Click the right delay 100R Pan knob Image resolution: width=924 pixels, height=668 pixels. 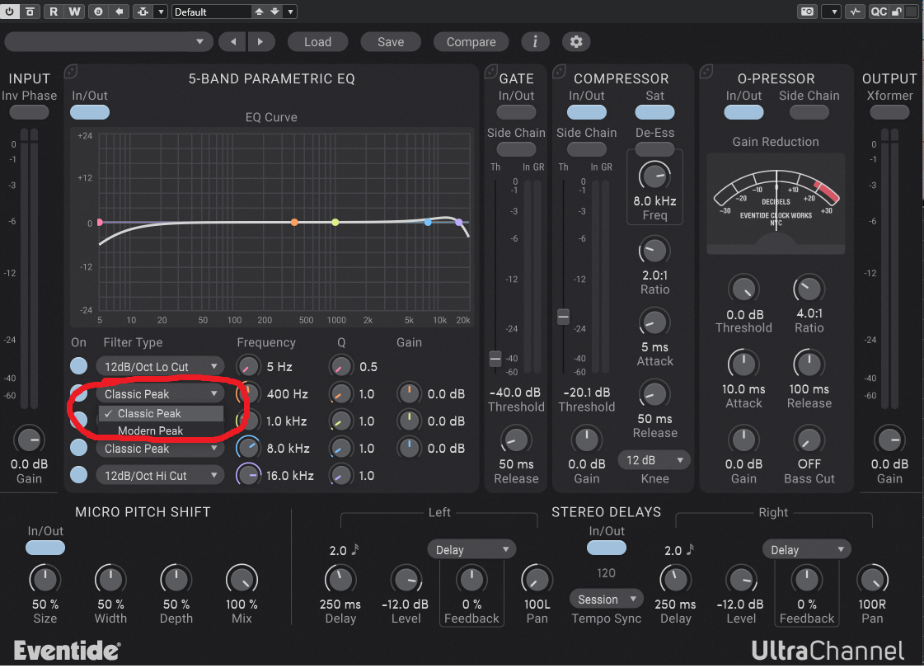872,580
